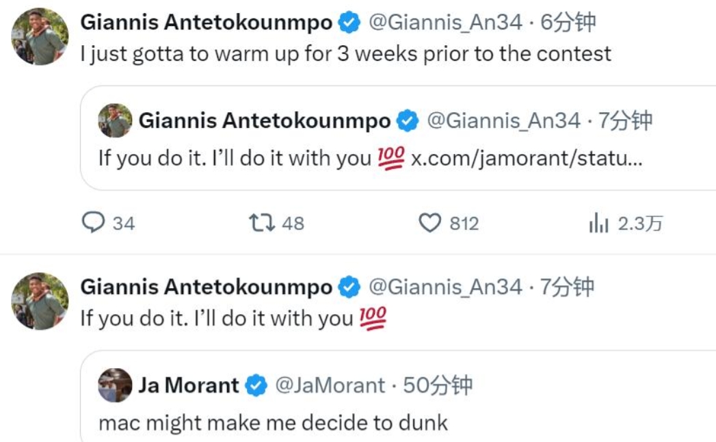Retweet the warm up tweet
This screenshot has width=716, height=442.
260,223
